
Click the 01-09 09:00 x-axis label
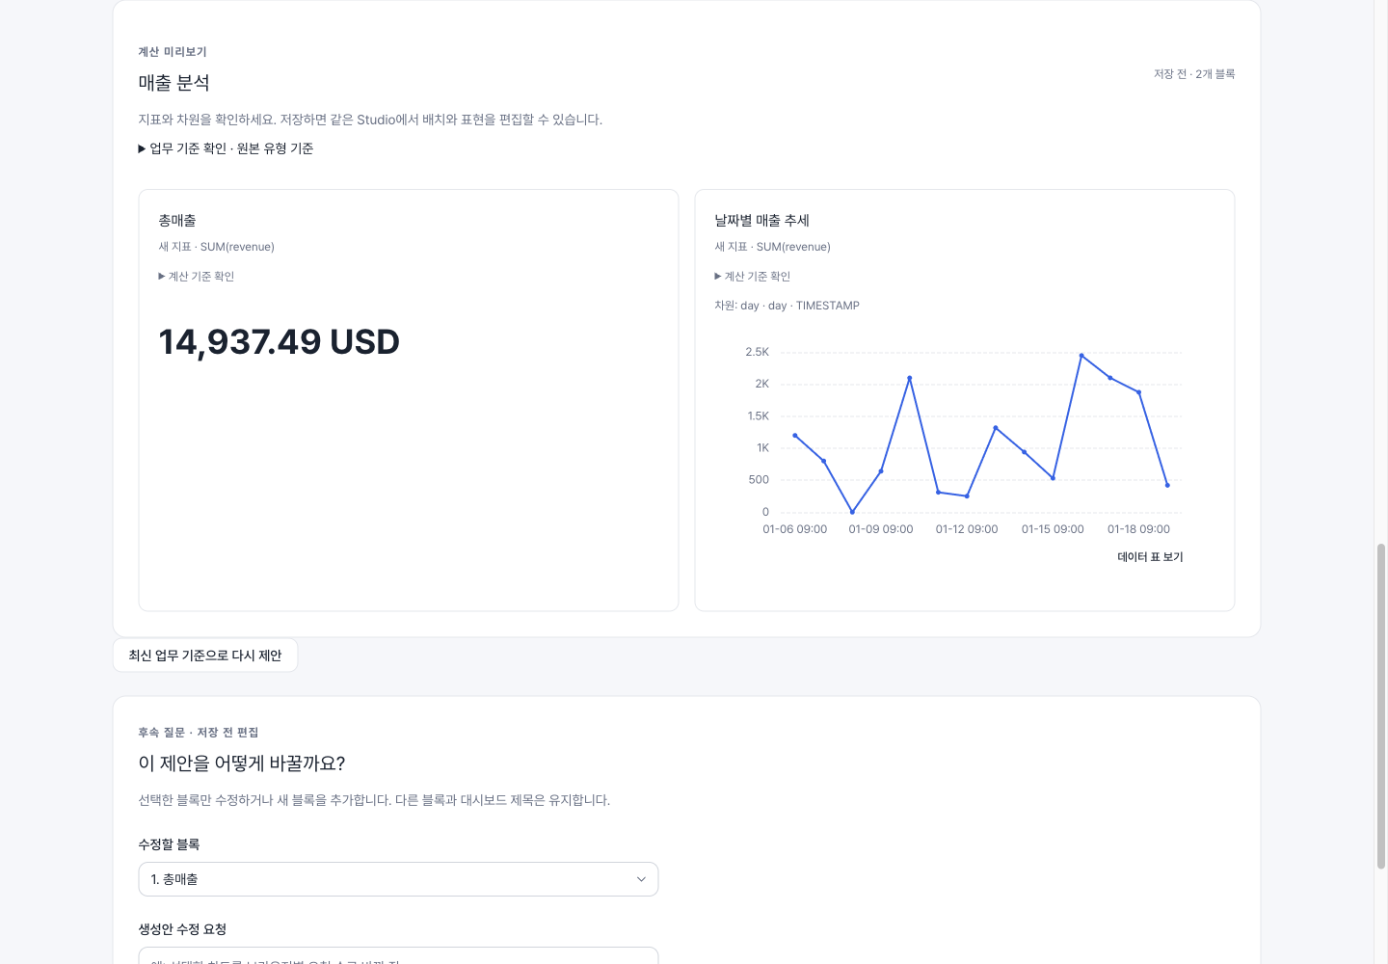click(881, 529)
